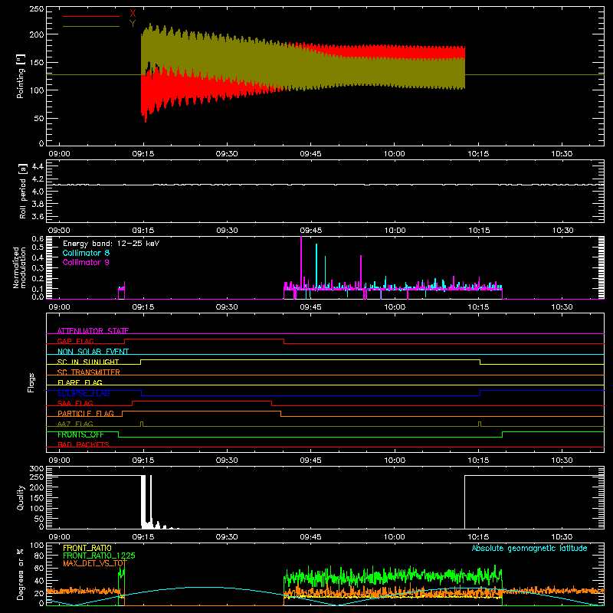Image resolution: width=613 pixels, height=613 pixels.
Task: Click 'Absolute geomagnetic latitude' legend text
Action: tap(529, 548)
